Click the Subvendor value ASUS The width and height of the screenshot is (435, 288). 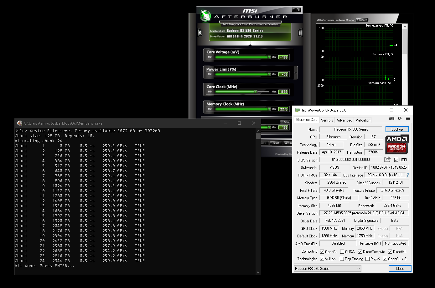(x=334, y=167)
